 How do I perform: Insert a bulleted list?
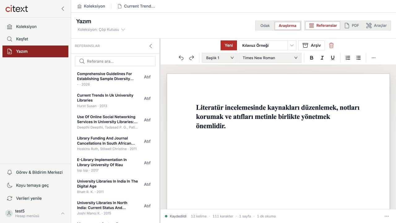click(x=358, y=58)
